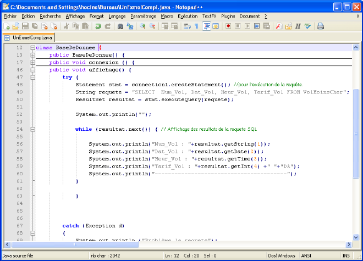The image size is (363, 261).
Task: Click the Zoom in magnifier icon
Action: click(x=142, y=26)
